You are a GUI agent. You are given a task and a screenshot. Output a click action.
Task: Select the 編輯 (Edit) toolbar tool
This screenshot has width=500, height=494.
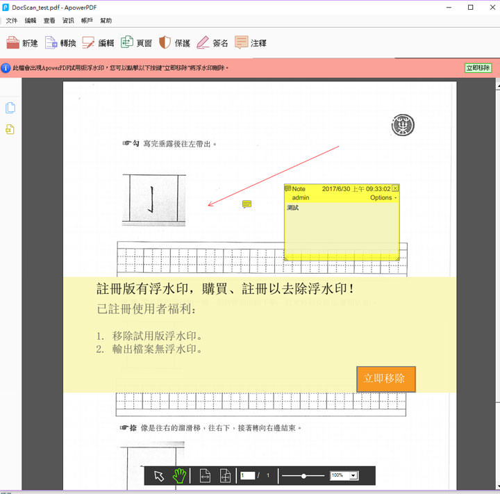click(x=98, y=43)
